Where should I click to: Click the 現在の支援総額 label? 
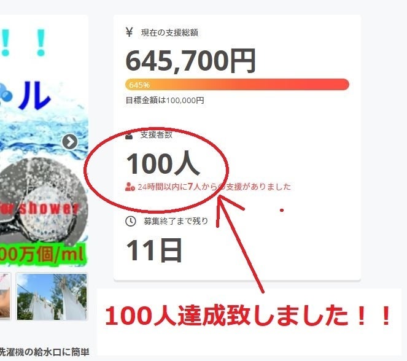click(x=169, y=33)
